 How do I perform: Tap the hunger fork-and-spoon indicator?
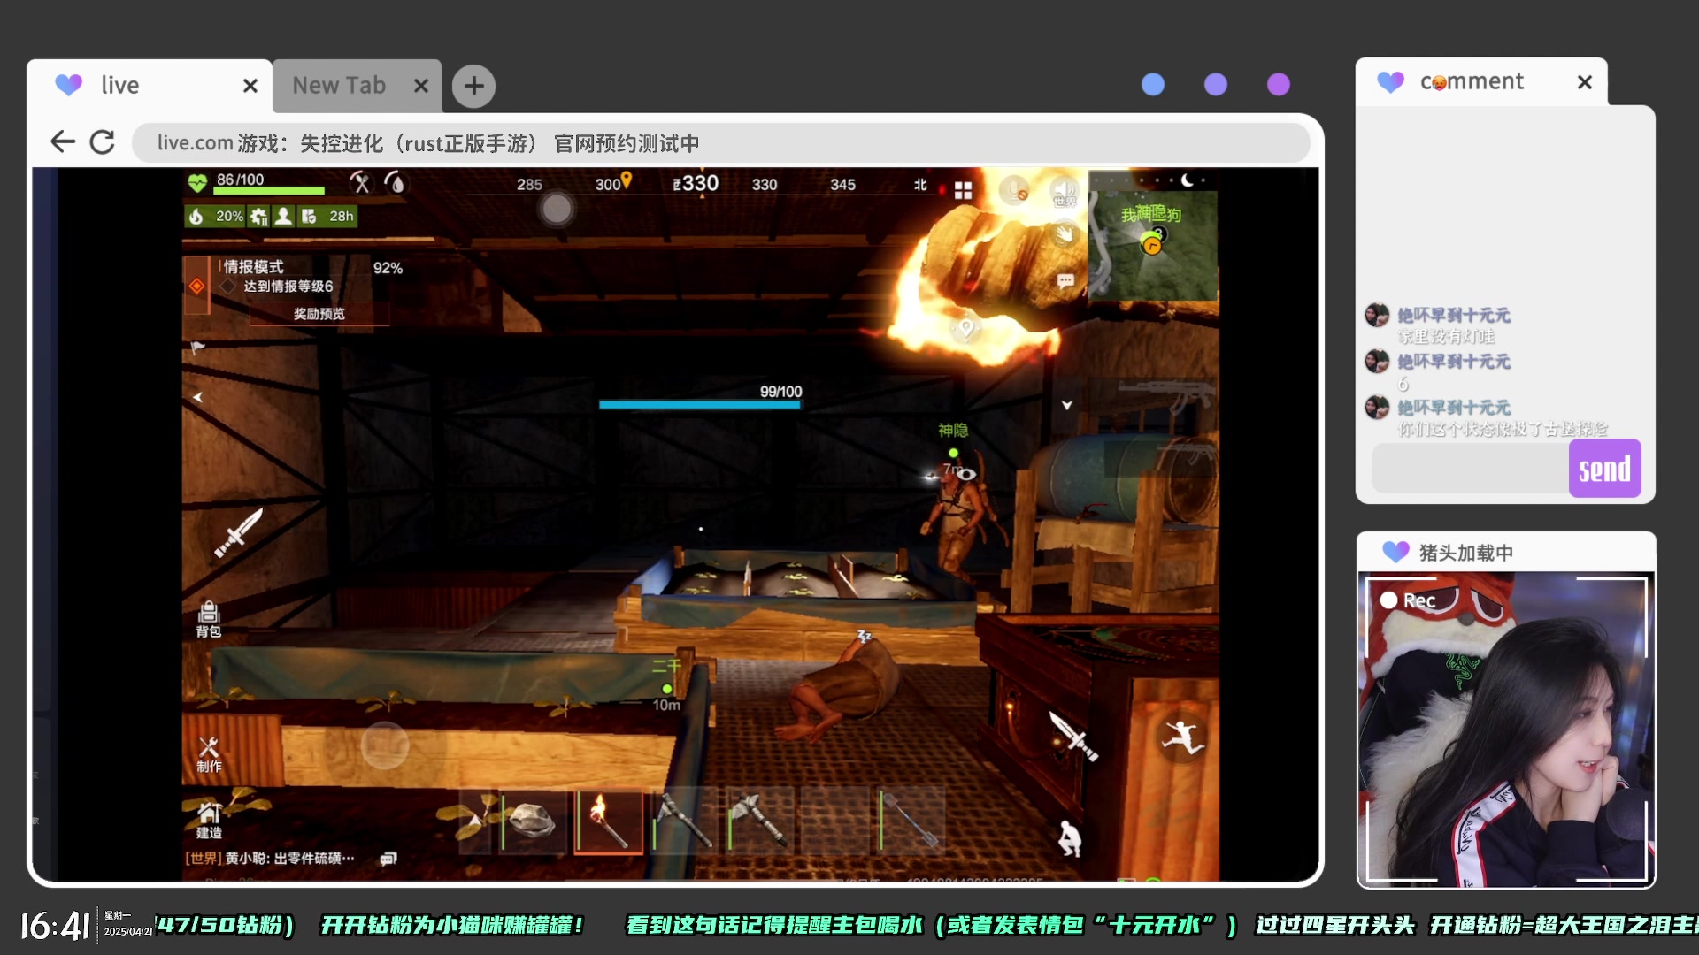coord(360,183)
